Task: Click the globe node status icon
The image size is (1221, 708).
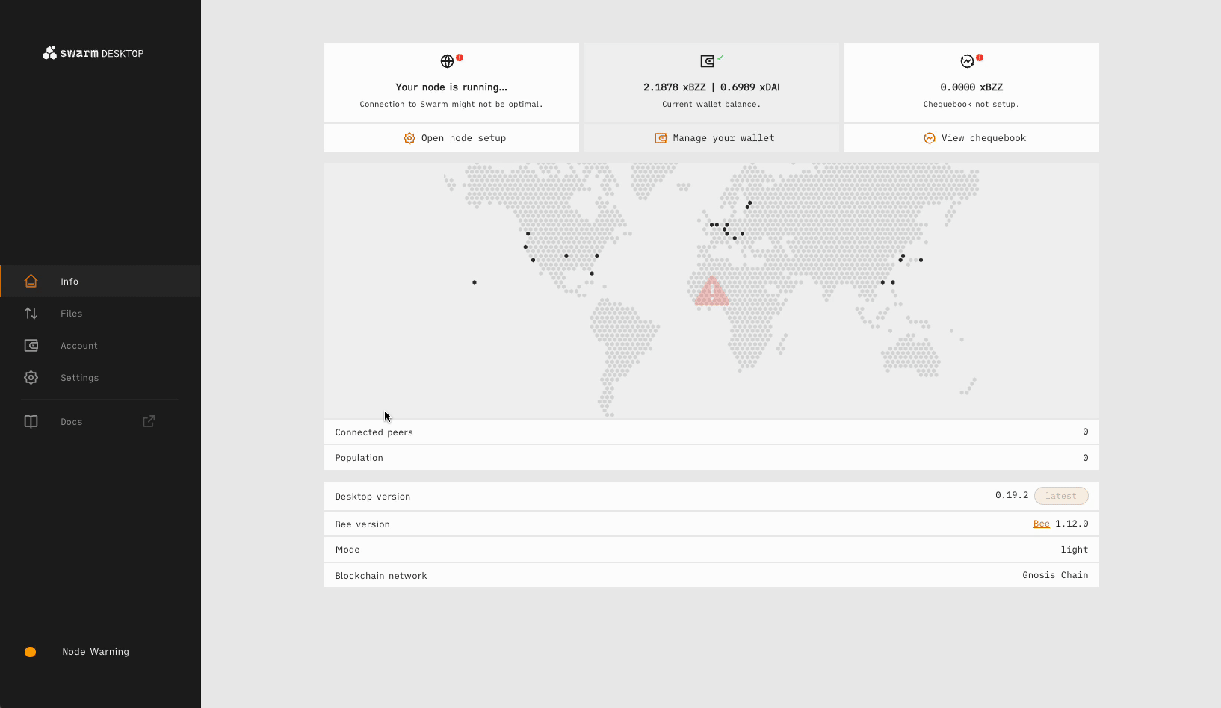Action: pyautogui.click(x=448, y=61)
